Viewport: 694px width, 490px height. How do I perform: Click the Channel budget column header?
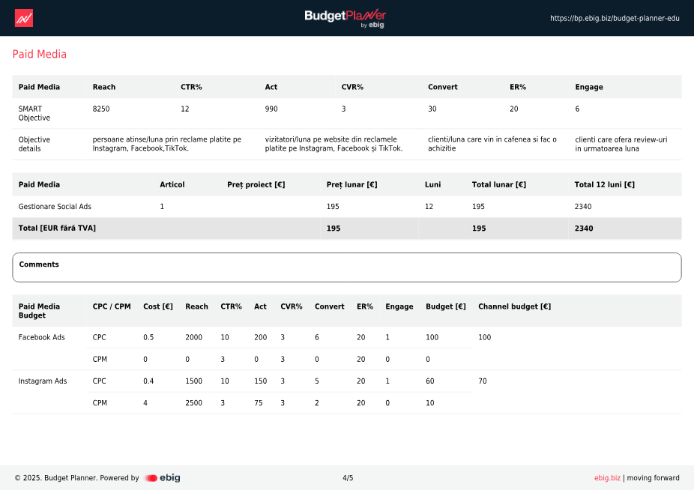click(514, 306)
